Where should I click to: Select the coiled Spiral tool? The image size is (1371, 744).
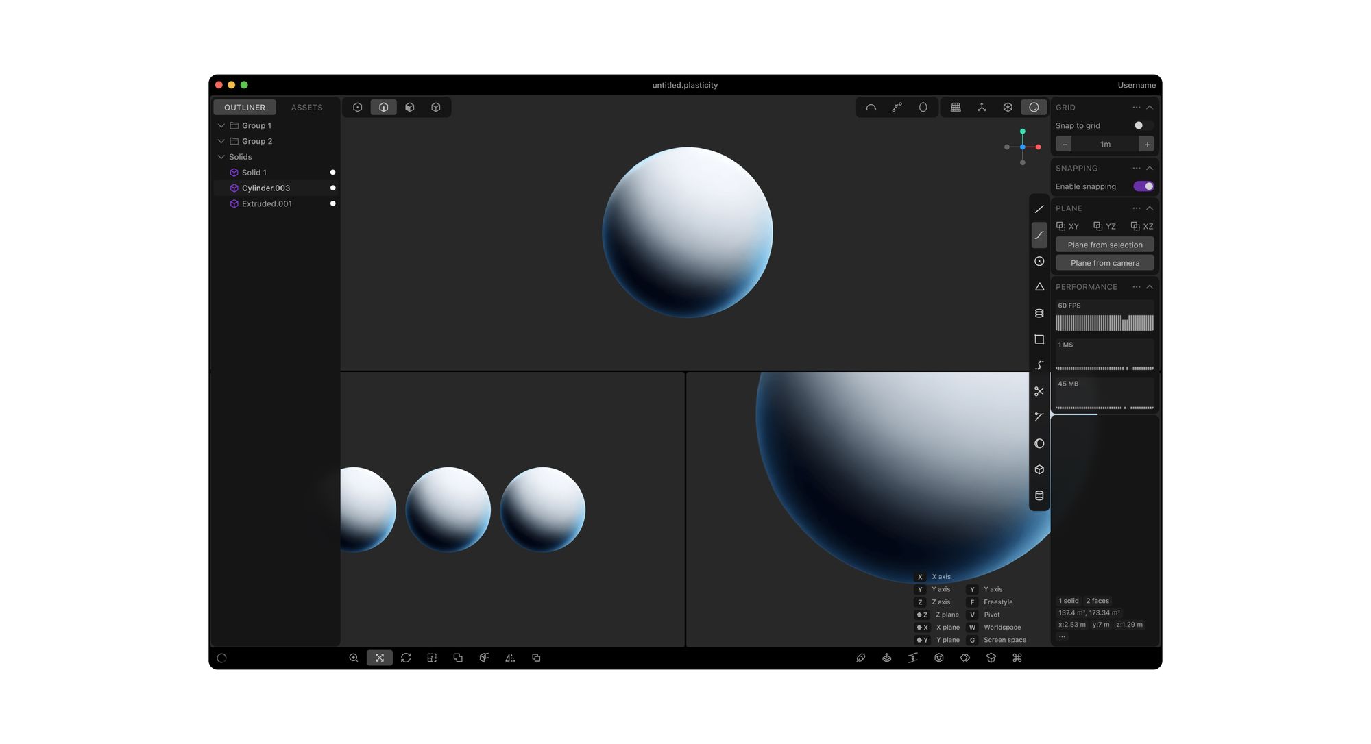pos(1039,313)
